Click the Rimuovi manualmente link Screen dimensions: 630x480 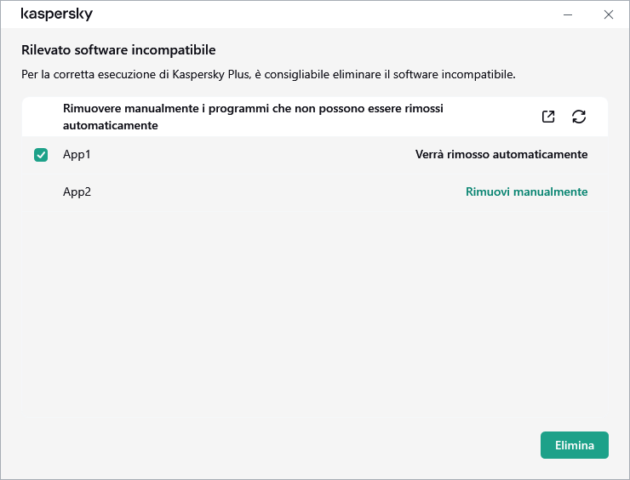pyautogui.click(x=526, y=191)
